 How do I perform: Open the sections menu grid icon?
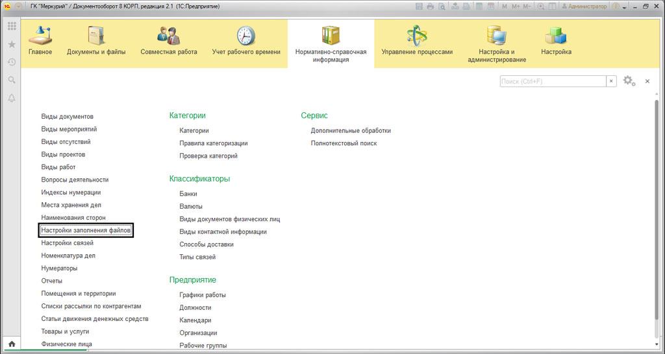pyautogui.click(x=12, y=27)
